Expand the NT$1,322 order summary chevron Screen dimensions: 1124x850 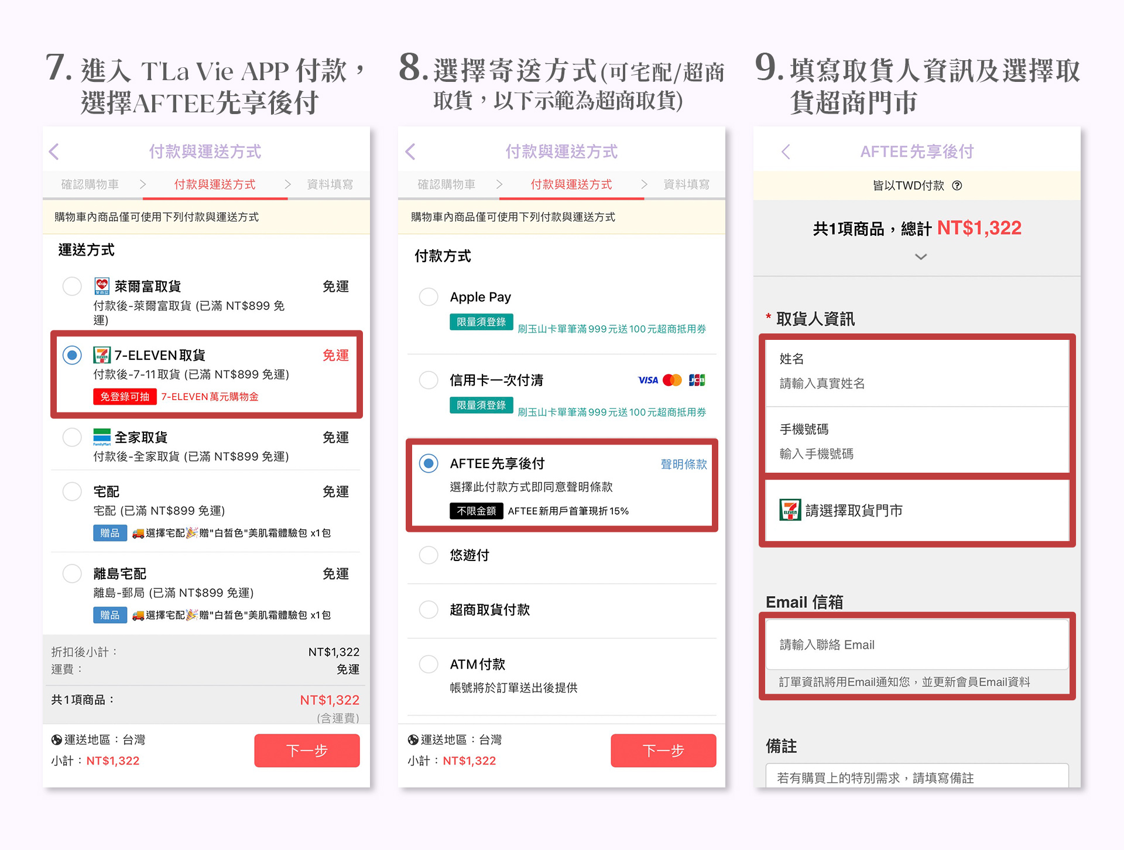[x=921, y=257]
